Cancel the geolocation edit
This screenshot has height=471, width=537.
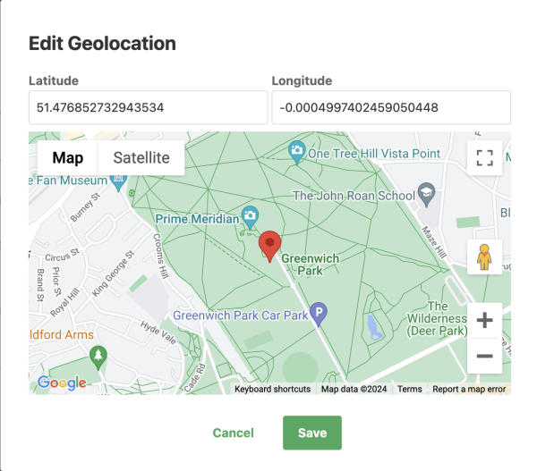233,433
